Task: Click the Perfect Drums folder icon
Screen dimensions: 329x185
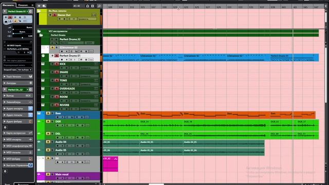Action: [x=41, y=35]
